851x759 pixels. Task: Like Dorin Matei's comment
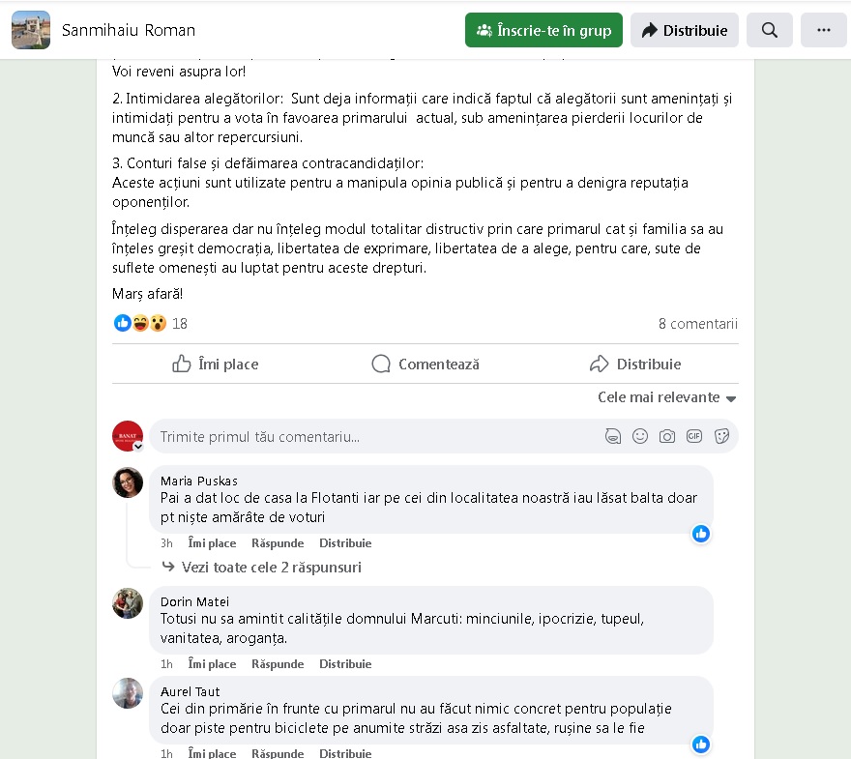212,664
